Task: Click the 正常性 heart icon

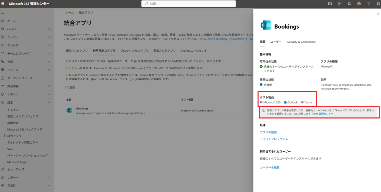Action: (x=2, y=185)
